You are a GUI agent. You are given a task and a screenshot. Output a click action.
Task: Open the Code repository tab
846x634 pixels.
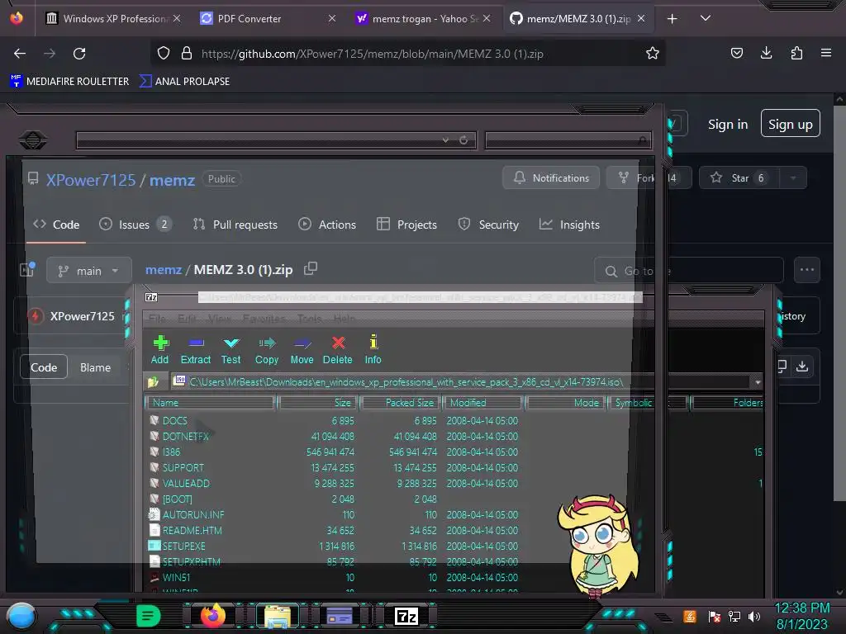pyautogui.click(x=56, y=225)
